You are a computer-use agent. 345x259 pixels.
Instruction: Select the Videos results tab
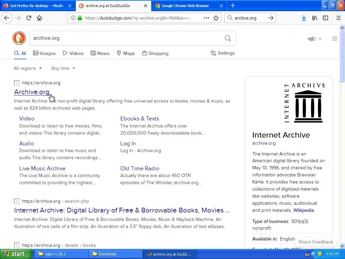click(x=73, y=53)
